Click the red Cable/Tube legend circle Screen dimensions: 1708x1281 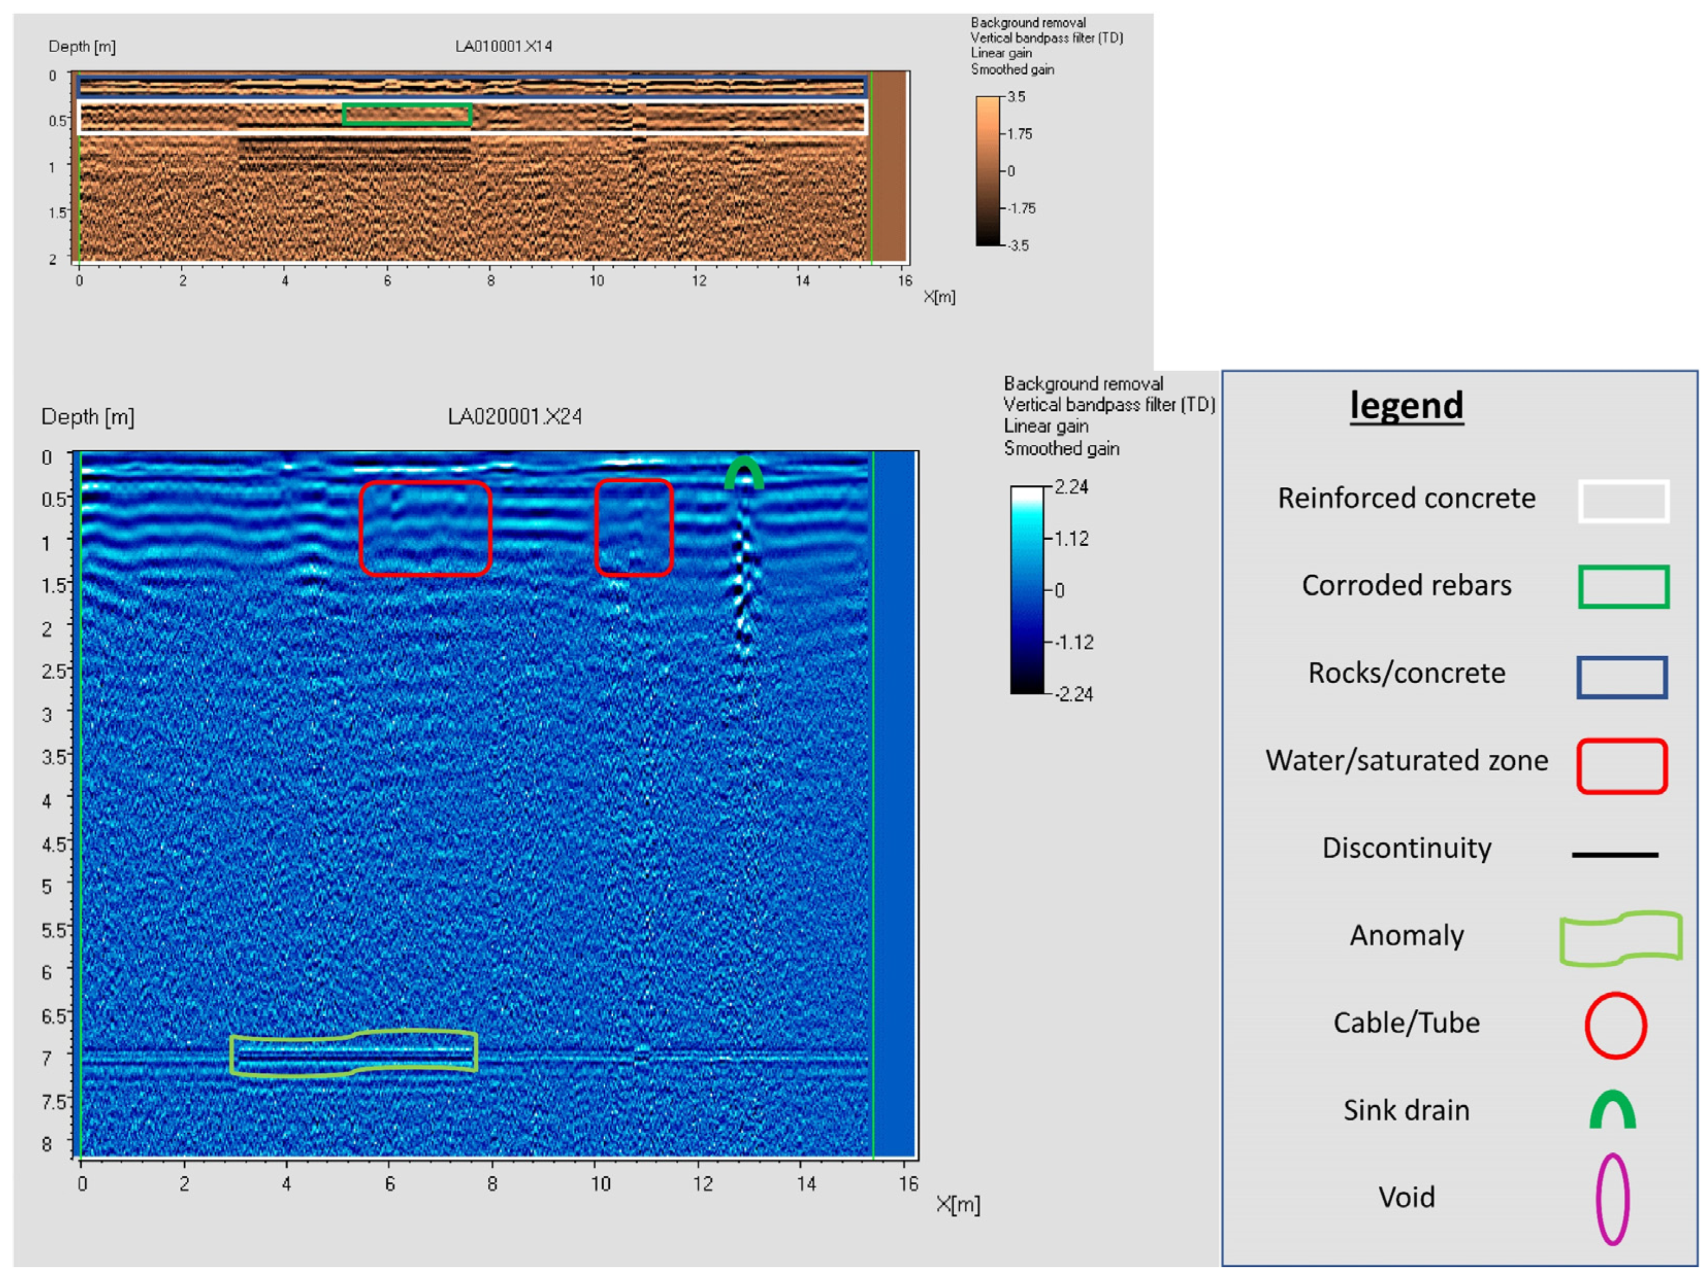[1616, 1026]
